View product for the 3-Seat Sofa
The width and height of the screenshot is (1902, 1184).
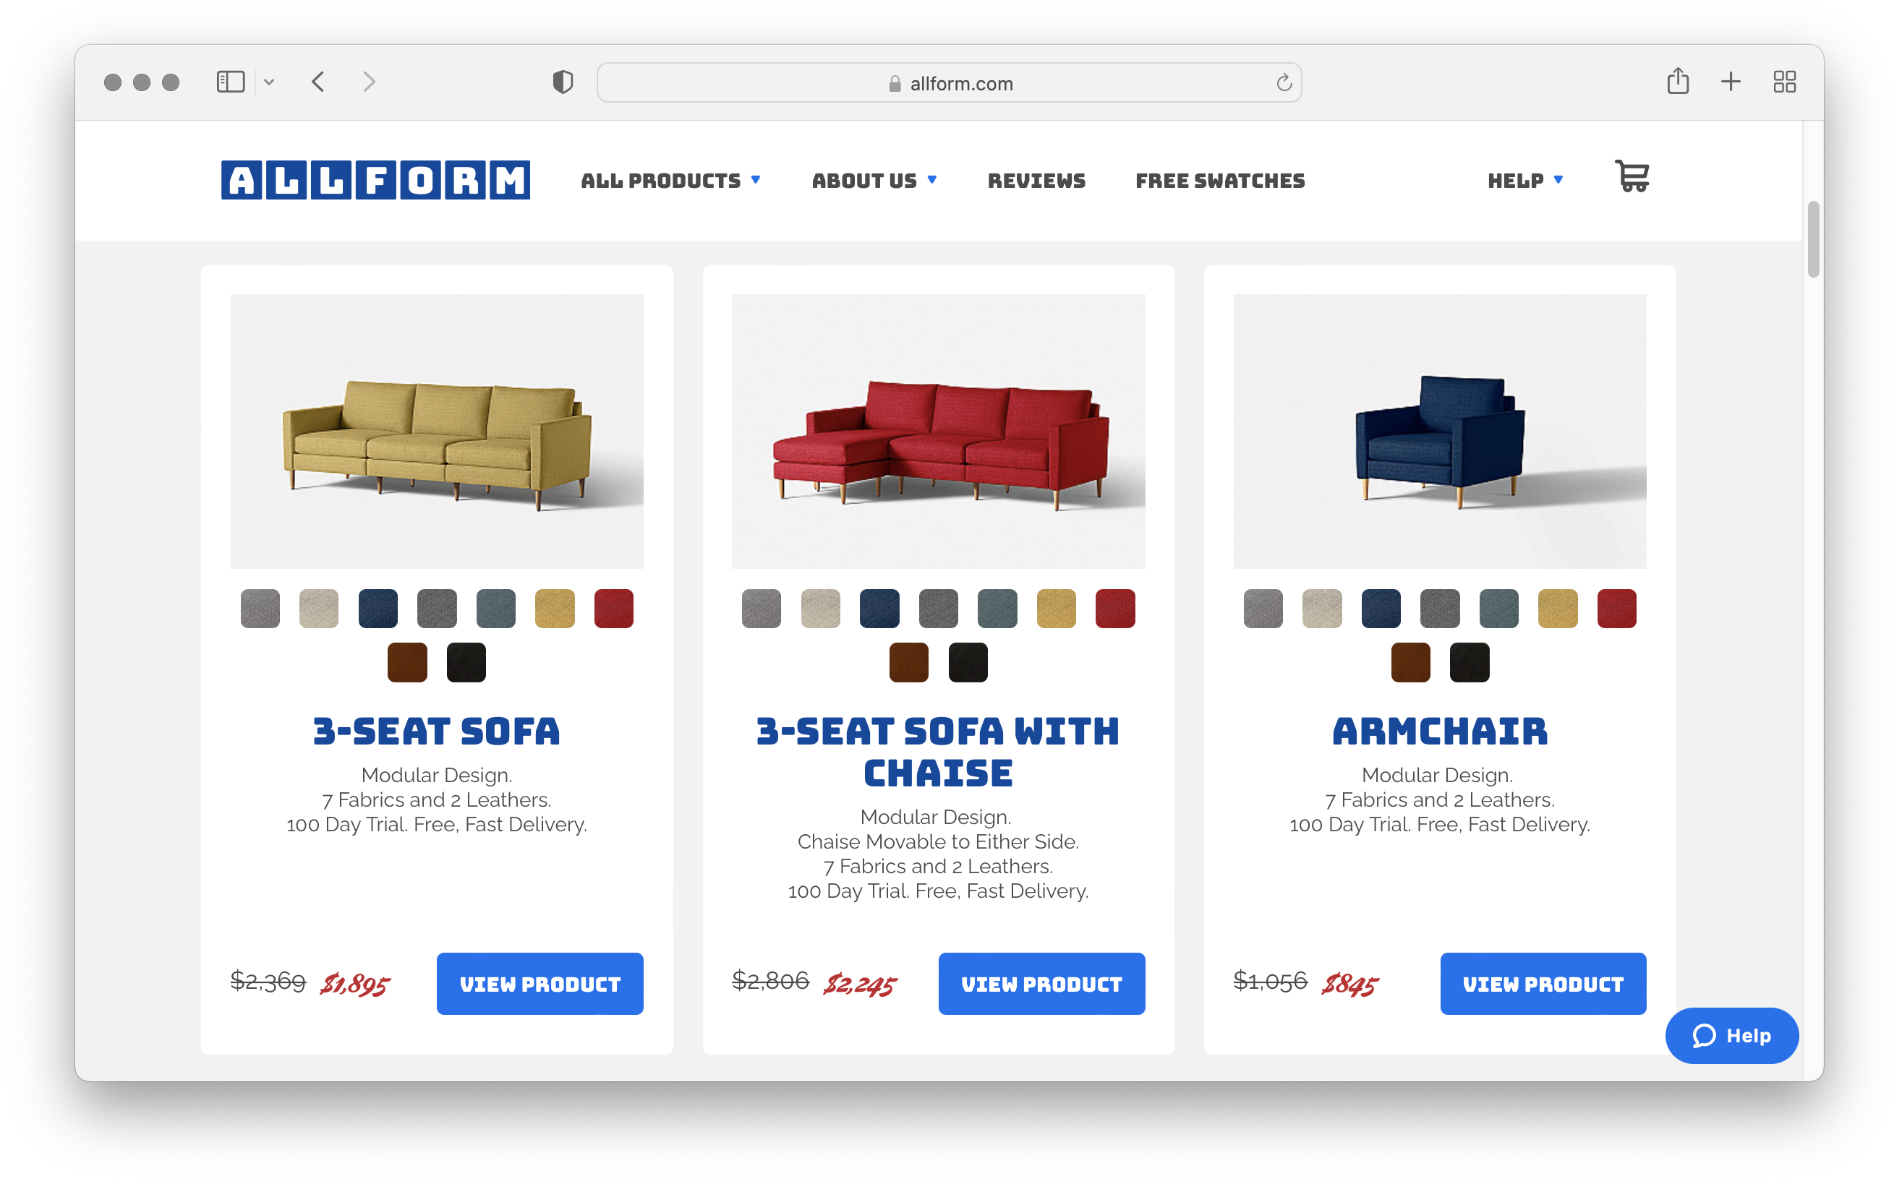(x=540, y=984)
